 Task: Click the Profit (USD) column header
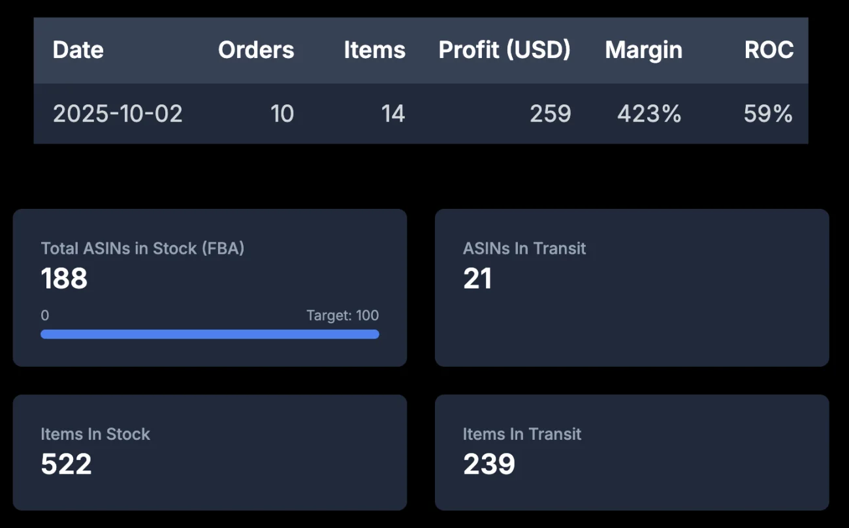click(x=504, y=50)
